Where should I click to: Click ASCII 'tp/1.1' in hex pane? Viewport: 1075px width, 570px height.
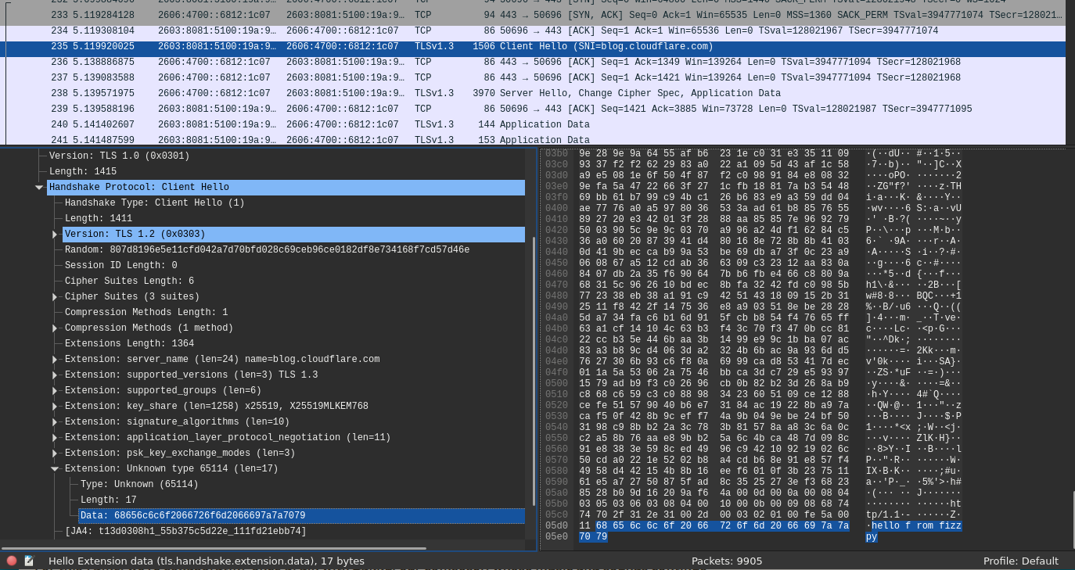click(883, 515)
